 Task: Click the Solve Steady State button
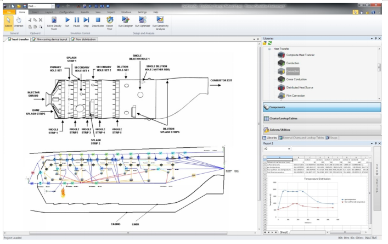(x=54, y=23)
